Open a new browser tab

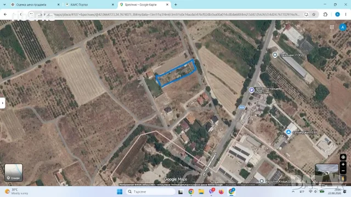point(175,4)
